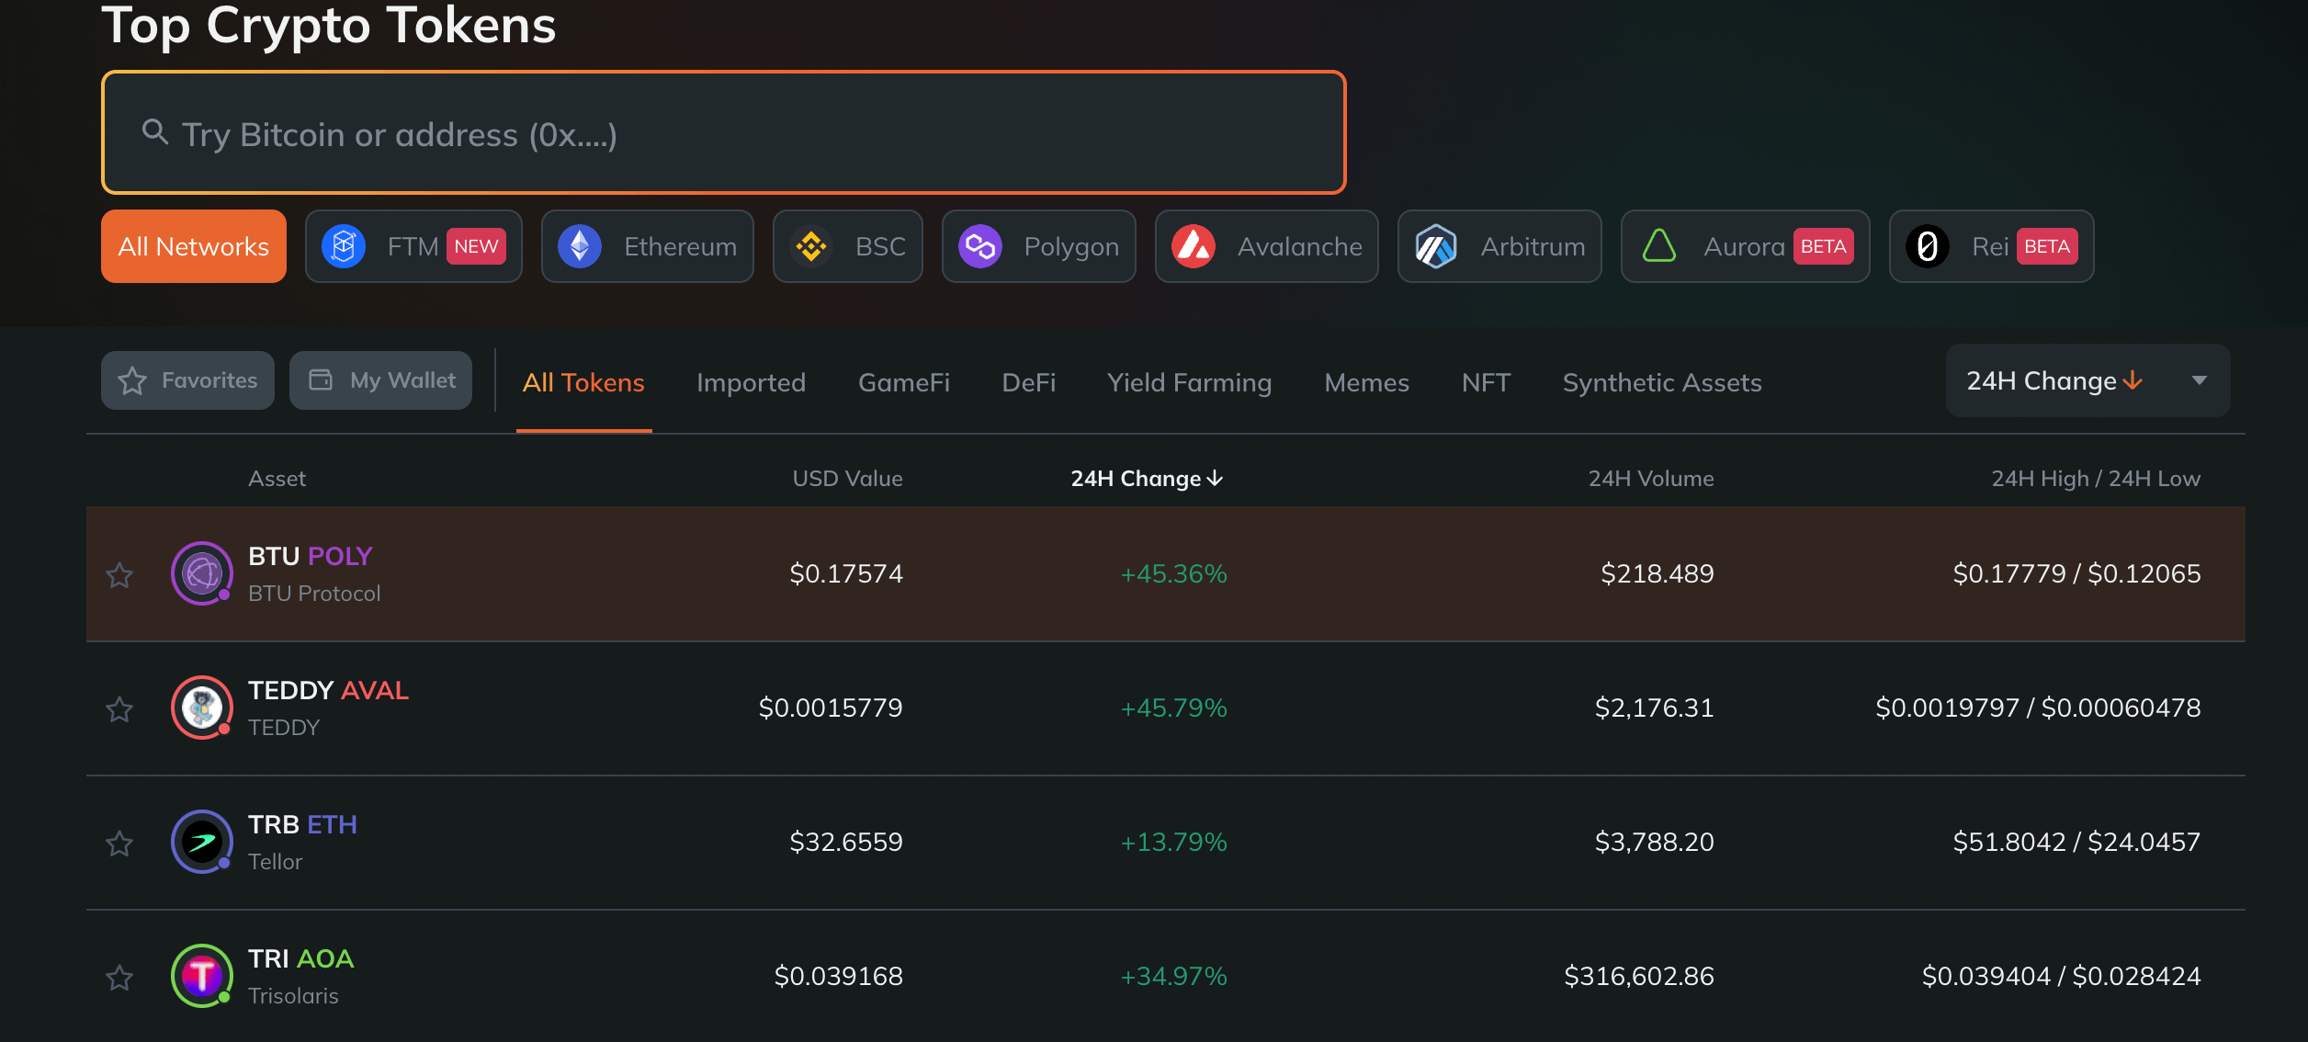Click the Fantom network logo icon
Screen dimensions: 2308x1042
pos(344,246)
